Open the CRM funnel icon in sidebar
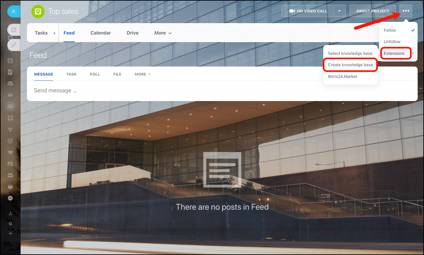Screen dimensions: 424x255 pos(10,129)
